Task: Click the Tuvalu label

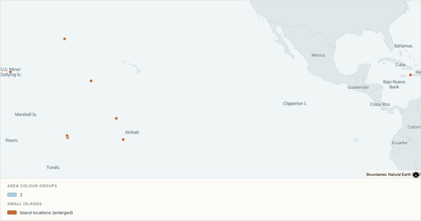Action: 53,167
